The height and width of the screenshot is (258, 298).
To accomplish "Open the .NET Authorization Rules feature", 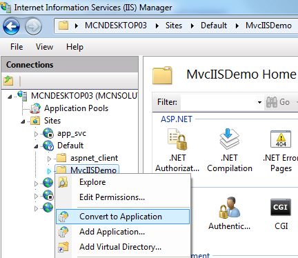I will [x=177, y=150].
